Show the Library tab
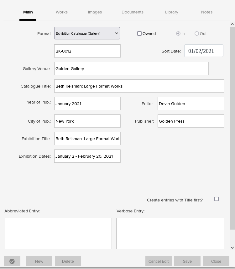This screenshot has height=269, width=235. click(x=172, y=12)
